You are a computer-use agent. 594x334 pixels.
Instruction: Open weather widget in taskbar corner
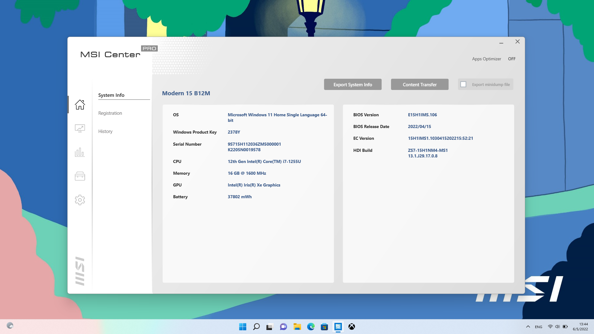click(10, 326)
